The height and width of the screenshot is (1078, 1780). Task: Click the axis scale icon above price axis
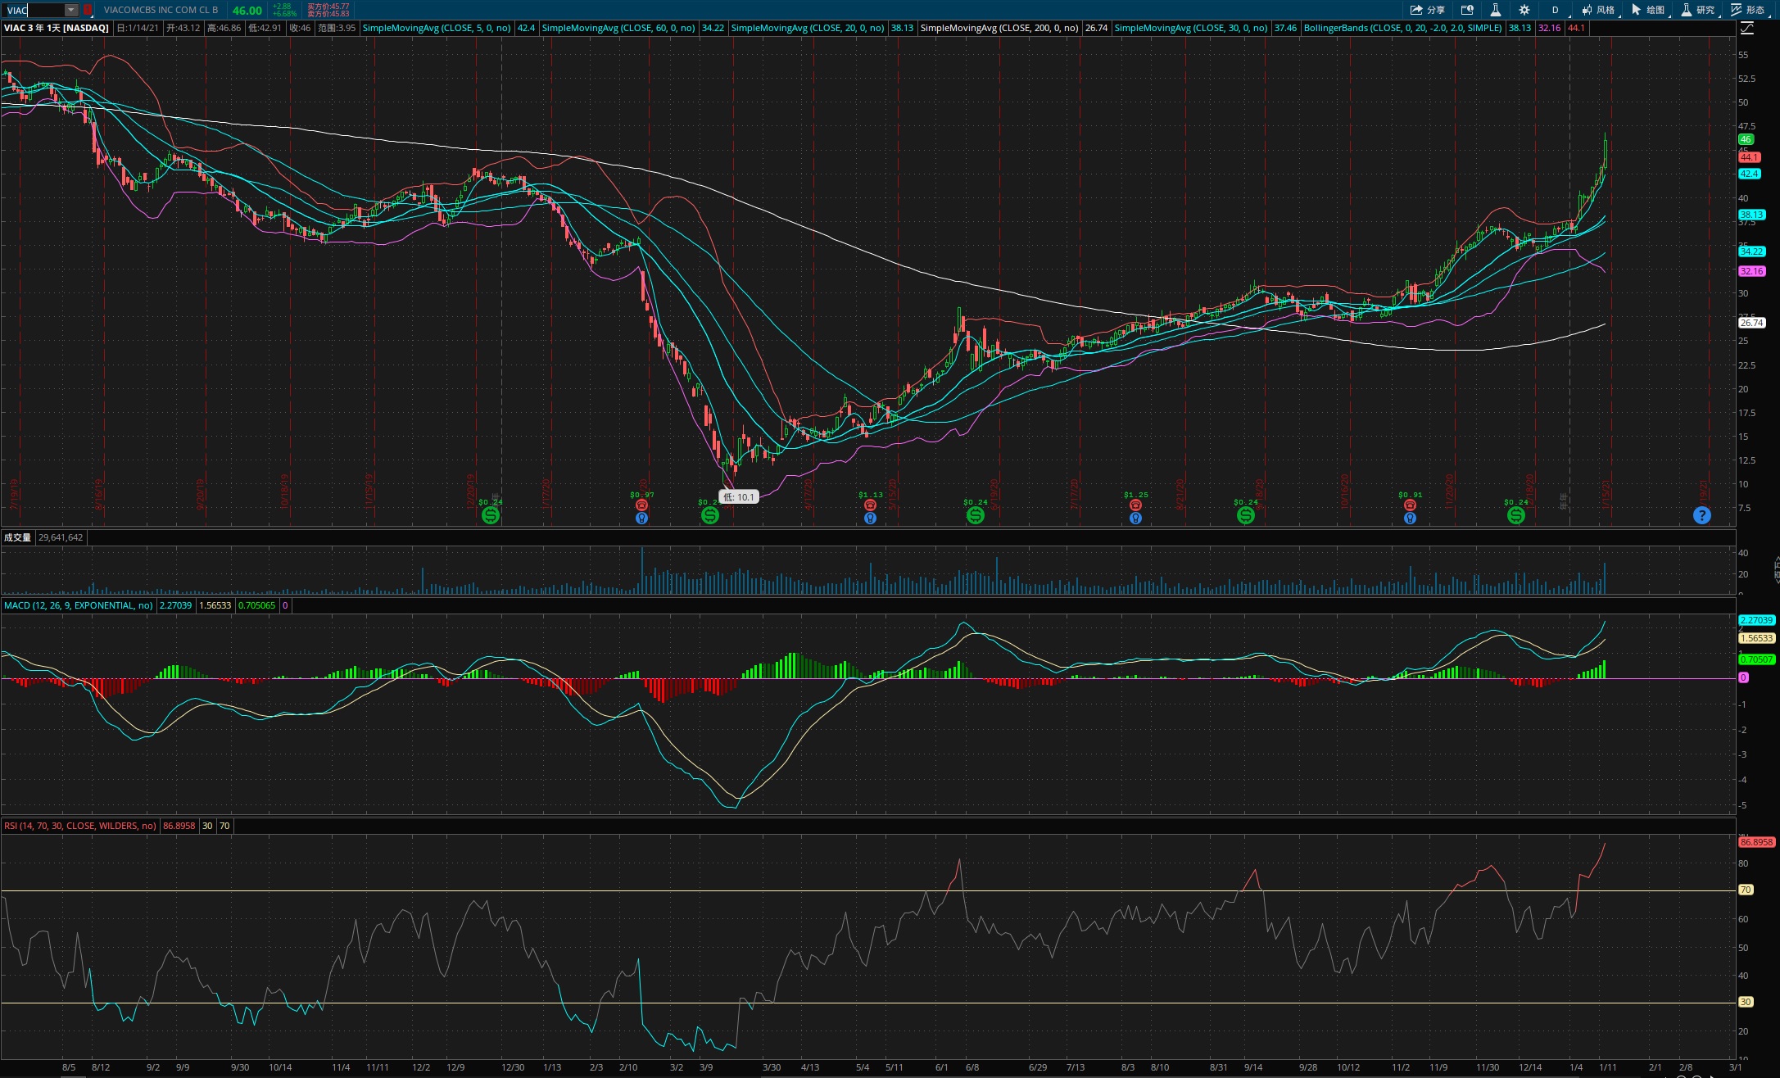1746,28
